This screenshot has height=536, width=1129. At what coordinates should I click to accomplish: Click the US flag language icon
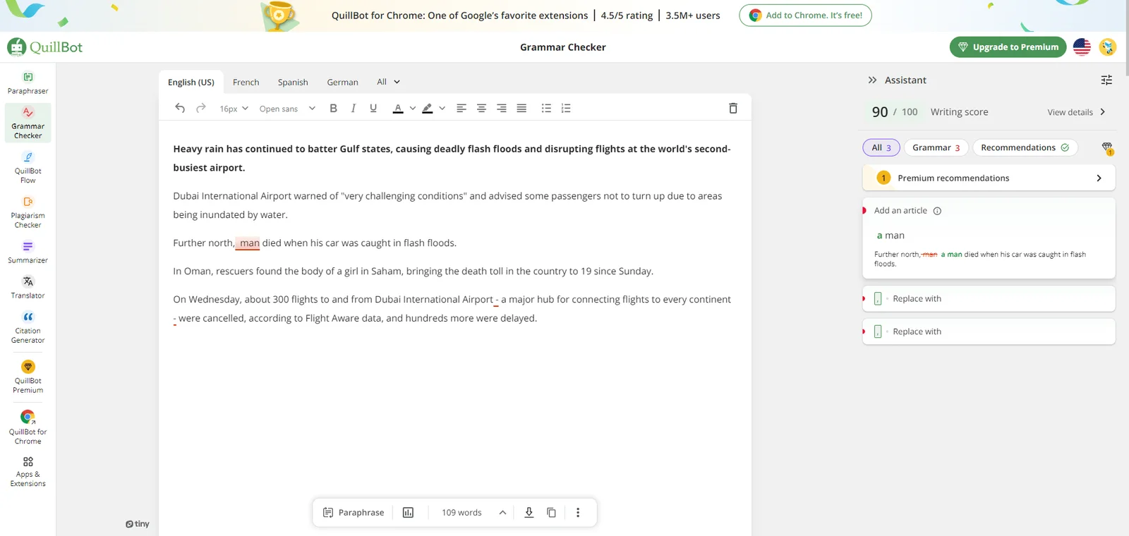[x=1082, y=47]
